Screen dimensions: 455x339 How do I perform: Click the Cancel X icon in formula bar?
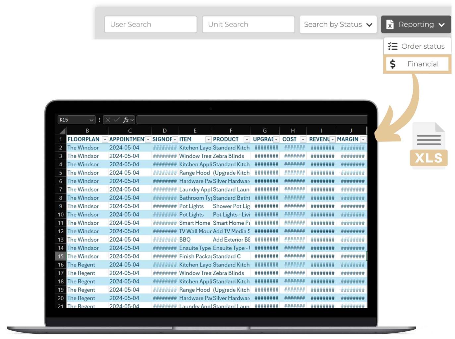click(107, 120)
